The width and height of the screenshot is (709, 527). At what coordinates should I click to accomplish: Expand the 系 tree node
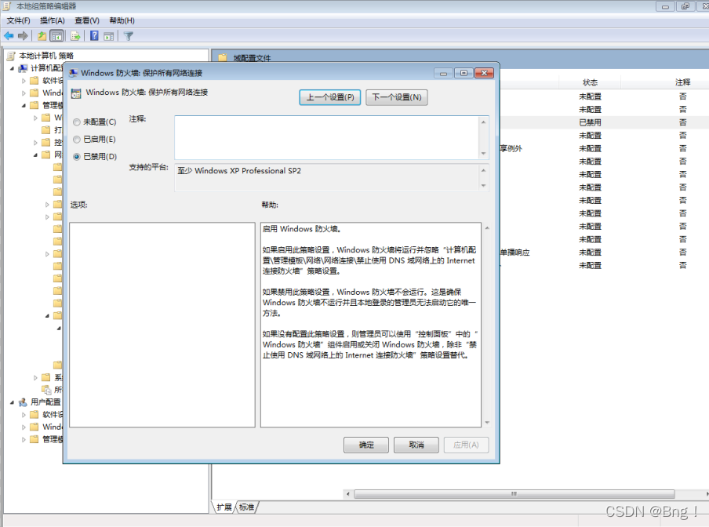36,377
